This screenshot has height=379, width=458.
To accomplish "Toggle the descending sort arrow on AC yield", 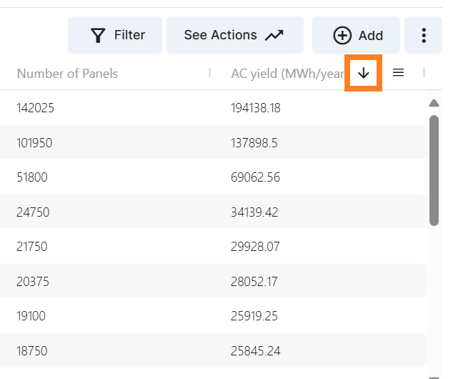I will click(x=364, y=73).
